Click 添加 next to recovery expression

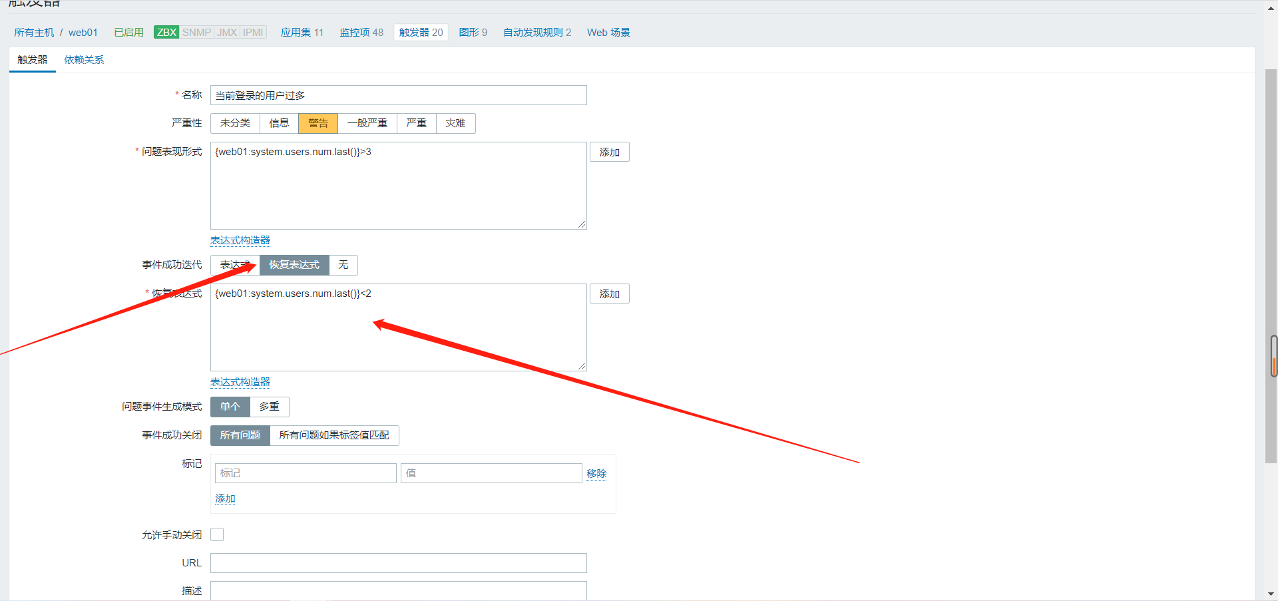(609, 294)
